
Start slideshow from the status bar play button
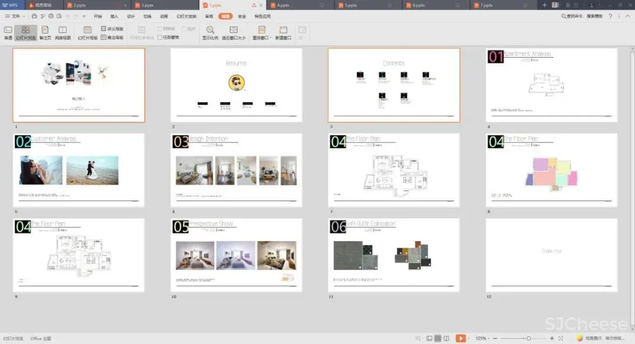coord(461,338)
